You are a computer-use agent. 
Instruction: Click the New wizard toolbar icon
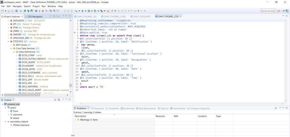click(3, 11)
